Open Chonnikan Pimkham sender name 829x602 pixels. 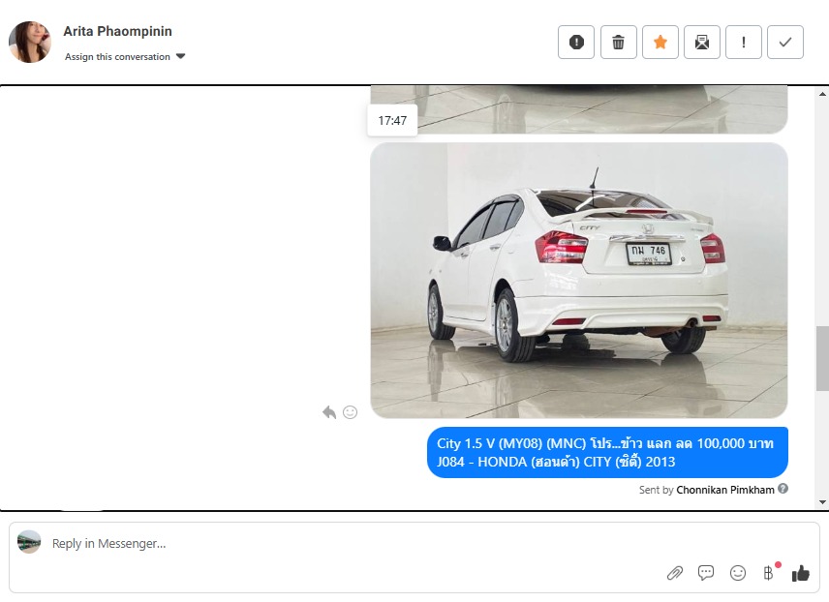tap(724, 490)
